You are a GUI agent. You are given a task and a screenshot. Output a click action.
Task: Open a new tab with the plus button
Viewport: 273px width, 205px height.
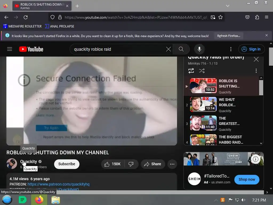[77, 6]
